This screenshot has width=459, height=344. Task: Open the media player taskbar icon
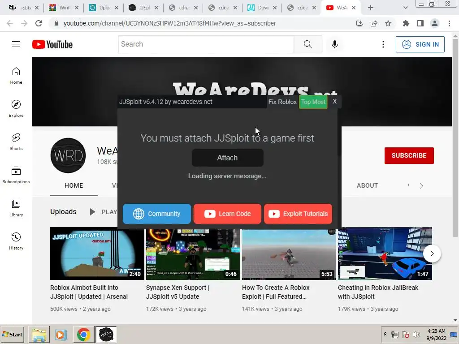click(61, 334)
